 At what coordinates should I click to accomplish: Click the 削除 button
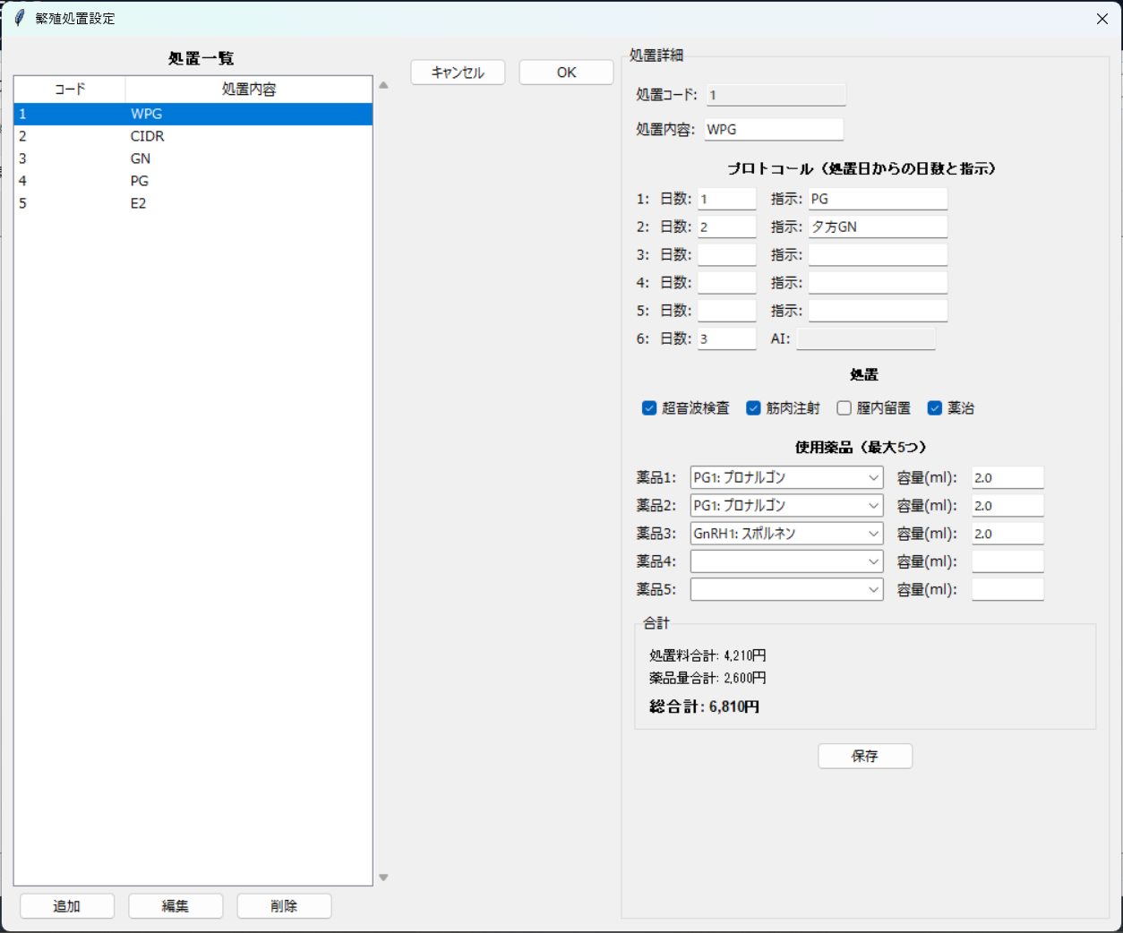click(x=284, y=906)
